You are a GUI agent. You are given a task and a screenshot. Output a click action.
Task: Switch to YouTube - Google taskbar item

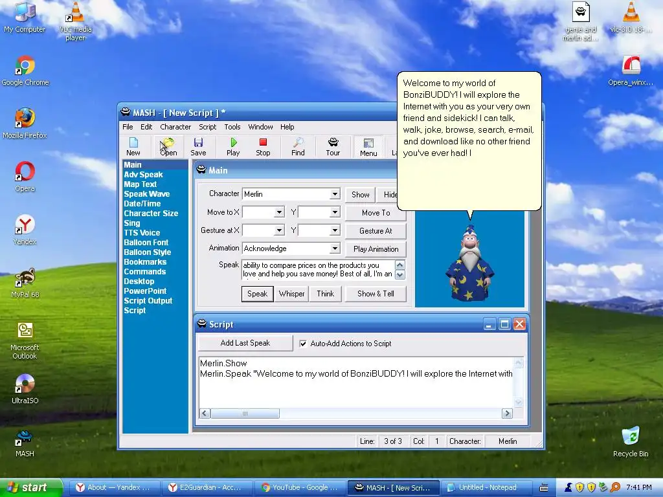coord(300,487)
